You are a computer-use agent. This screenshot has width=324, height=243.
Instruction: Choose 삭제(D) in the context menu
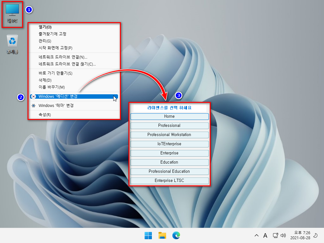(74, 80)
